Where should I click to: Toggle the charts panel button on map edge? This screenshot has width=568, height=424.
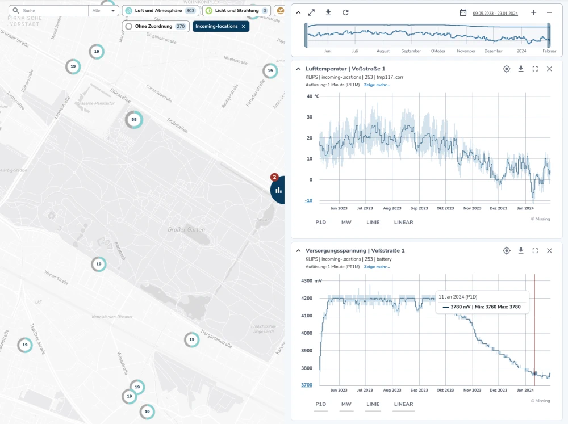tap(278, 190)
